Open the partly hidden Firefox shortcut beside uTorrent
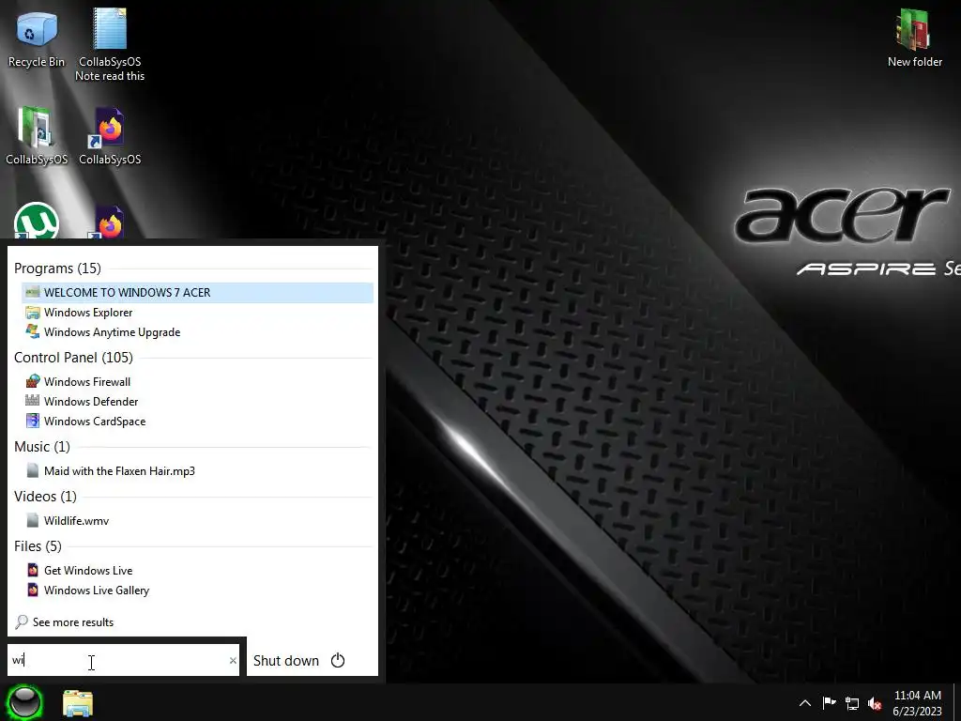Viewport: 961px width, 721px height. point(110,222)
